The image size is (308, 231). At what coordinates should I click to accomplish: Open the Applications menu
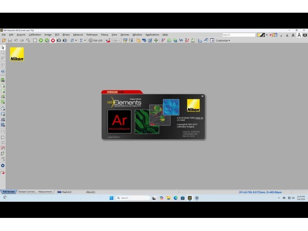click(x=152, y=35)
